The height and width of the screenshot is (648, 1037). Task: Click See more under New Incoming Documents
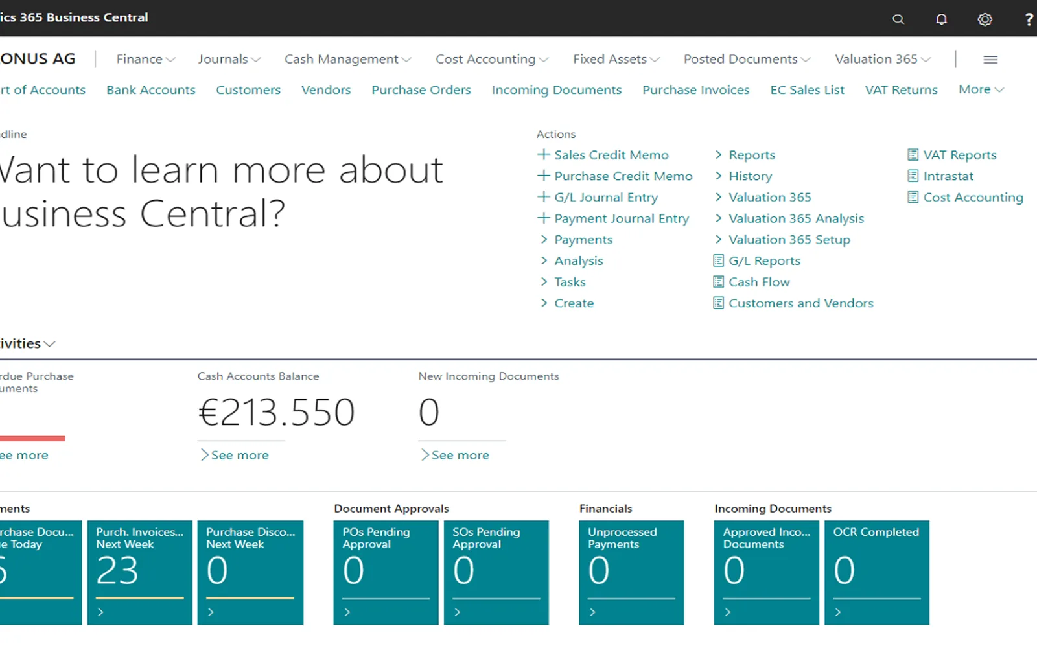click(455, 456)
